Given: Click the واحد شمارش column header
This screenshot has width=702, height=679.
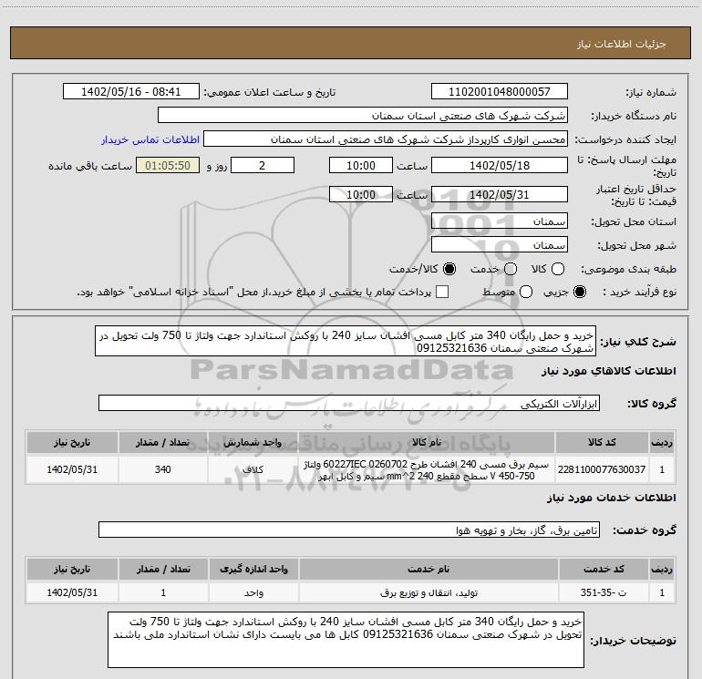Looking at the screenshot, I should (253, 442).
